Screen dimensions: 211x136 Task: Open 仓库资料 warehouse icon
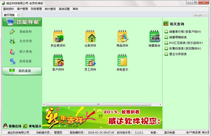(x=90, y=36)
